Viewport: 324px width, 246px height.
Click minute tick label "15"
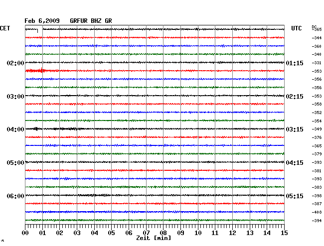point(284,233)
